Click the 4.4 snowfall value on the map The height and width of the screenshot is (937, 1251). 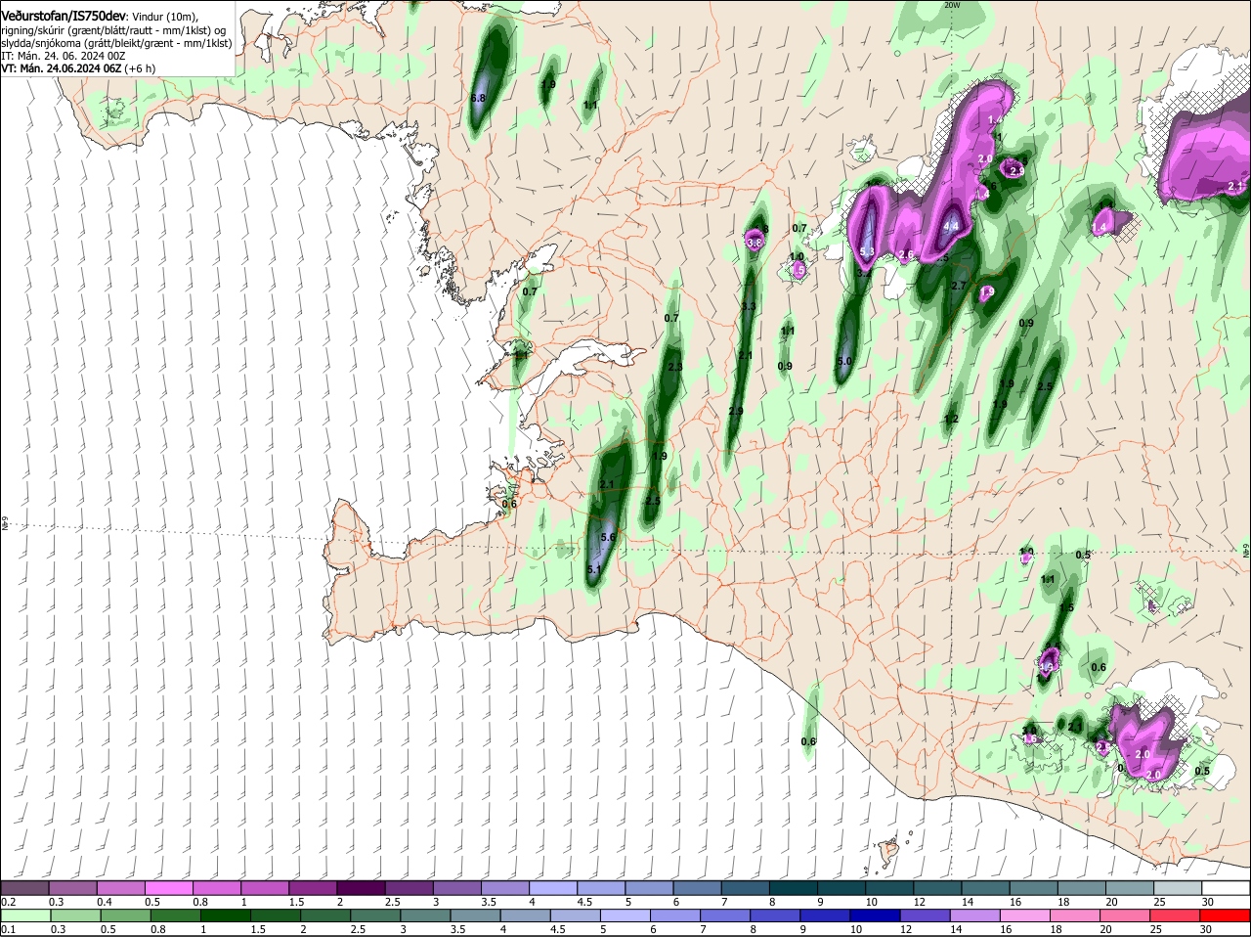[x=951, y=226]
